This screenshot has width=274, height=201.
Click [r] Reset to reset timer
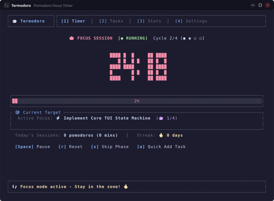click(x=70, y=147)
